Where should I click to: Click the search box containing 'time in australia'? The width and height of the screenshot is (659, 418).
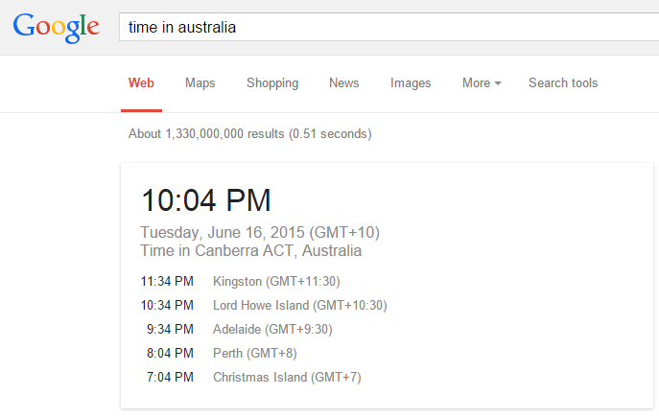point(384,27)
